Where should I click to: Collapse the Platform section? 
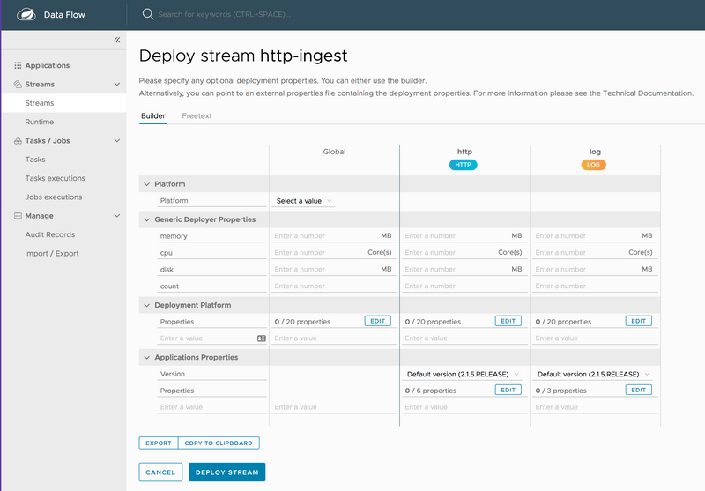146,184
